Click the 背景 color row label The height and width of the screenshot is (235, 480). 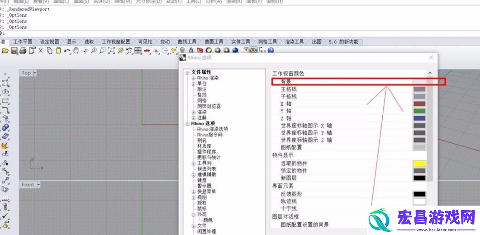coord(286,82)
